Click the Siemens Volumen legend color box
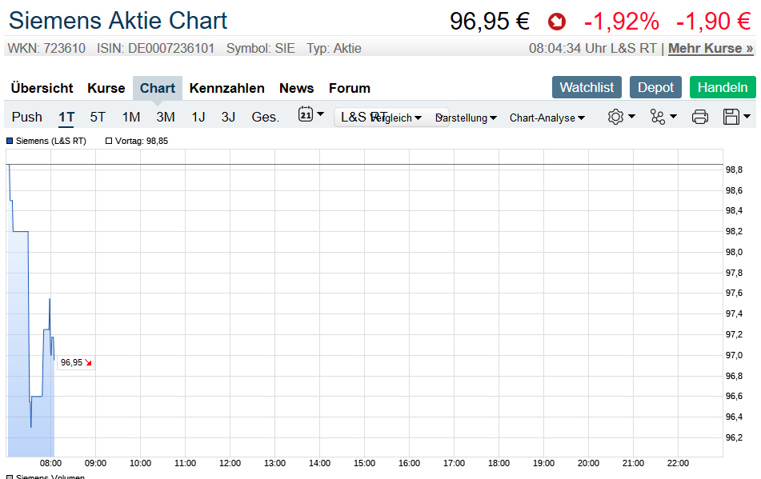Image resolution: width=761 pixels, height=479 pixels. coord(10,477)
